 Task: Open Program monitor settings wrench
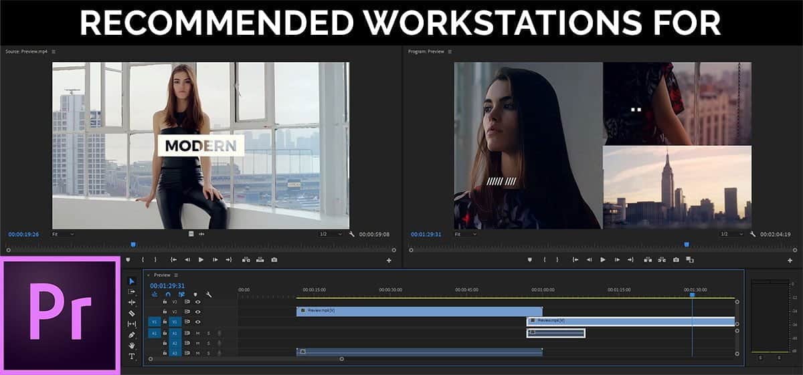tap(753, 234)
